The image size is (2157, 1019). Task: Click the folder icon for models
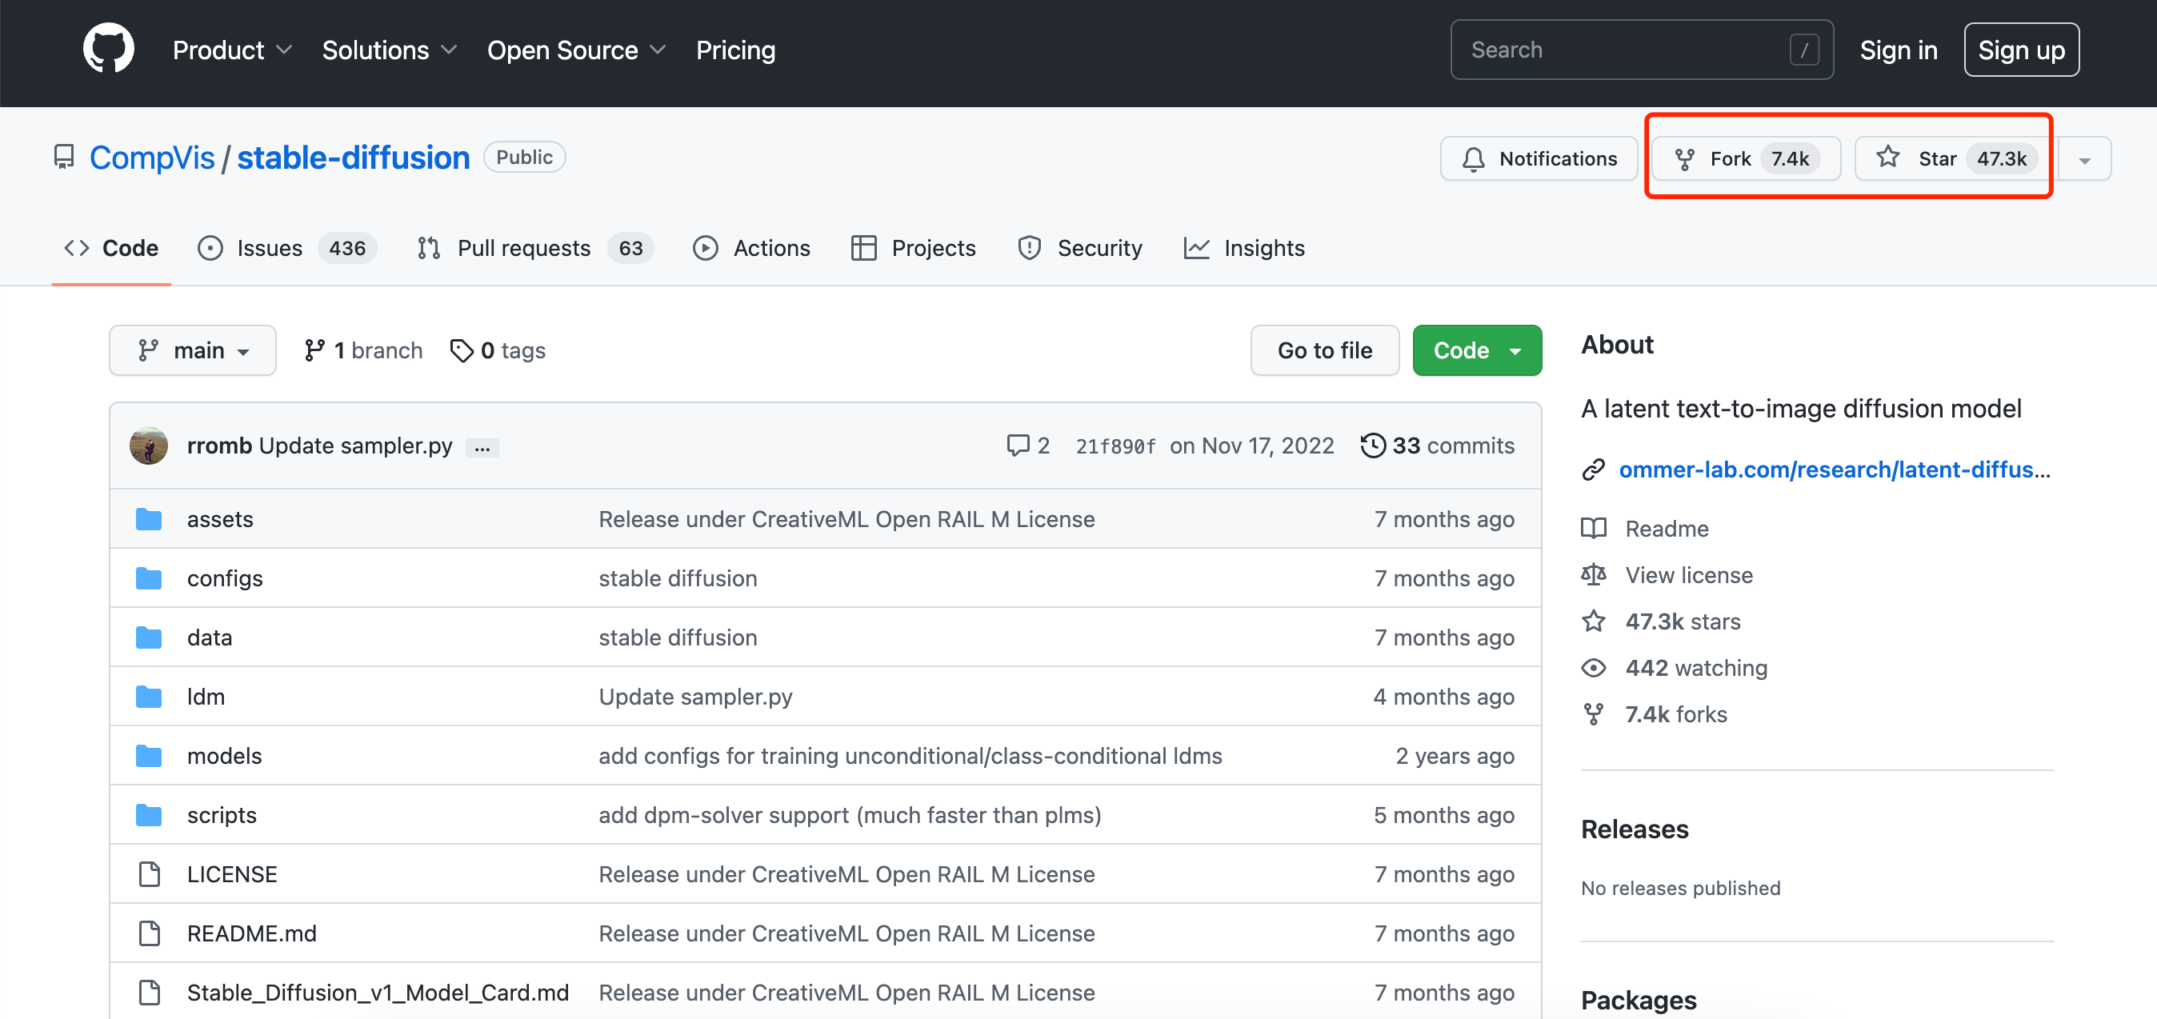pos(149,756)
